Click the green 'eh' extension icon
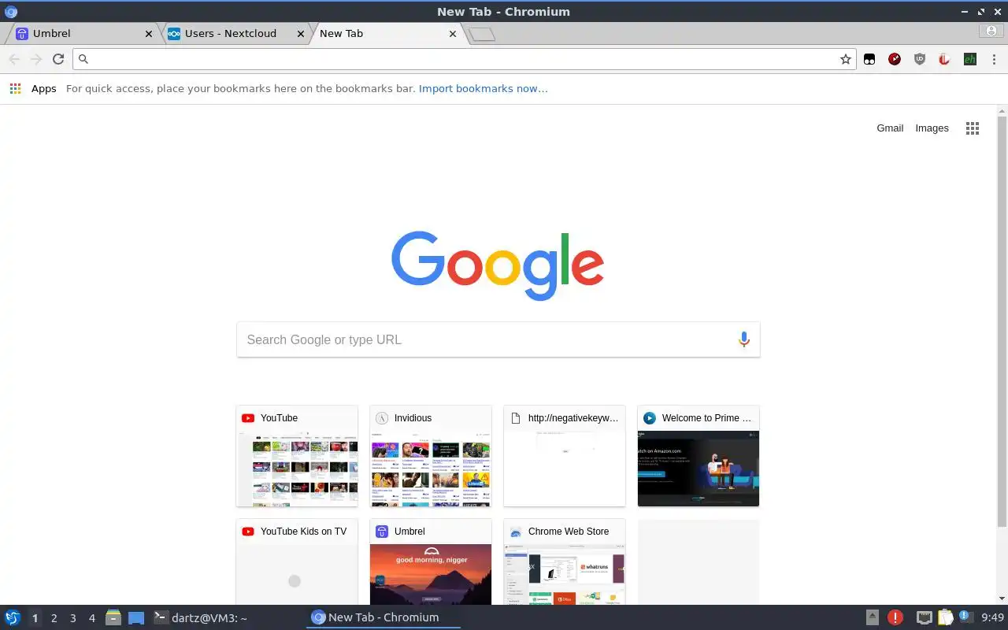Image resolution: width=1008 pixels, height=630 pixels. [970, 59]
